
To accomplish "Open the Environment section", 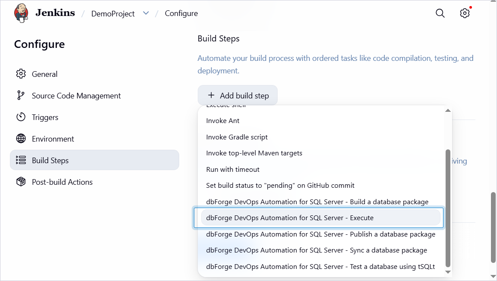I will [x=95, y=139].
